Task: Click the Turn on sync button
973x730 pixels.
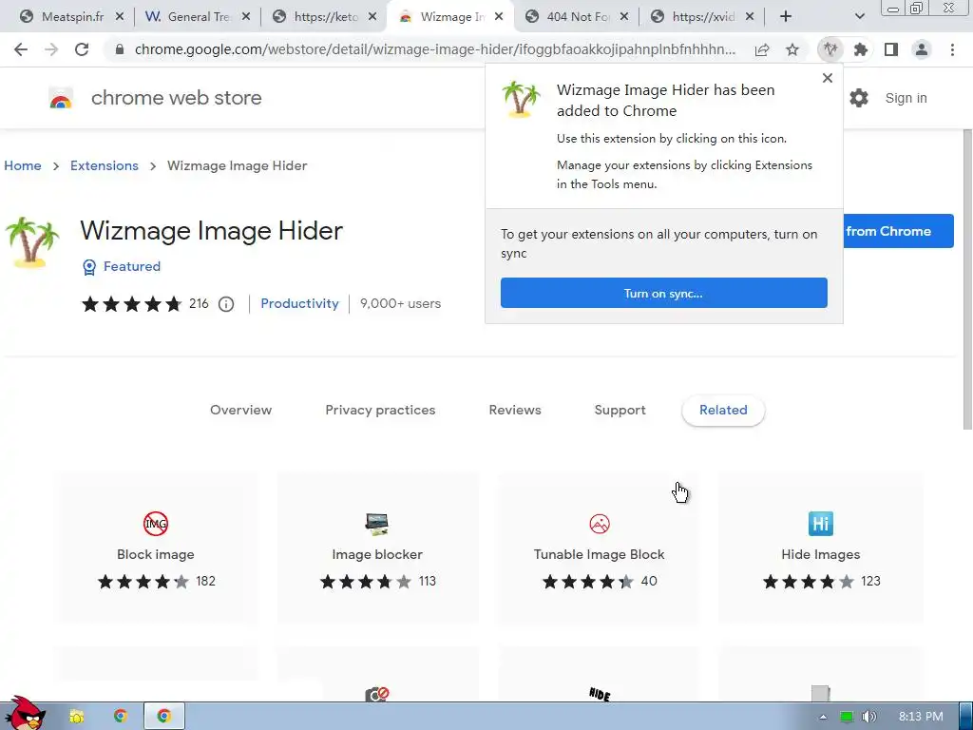Action: [664, 293]
